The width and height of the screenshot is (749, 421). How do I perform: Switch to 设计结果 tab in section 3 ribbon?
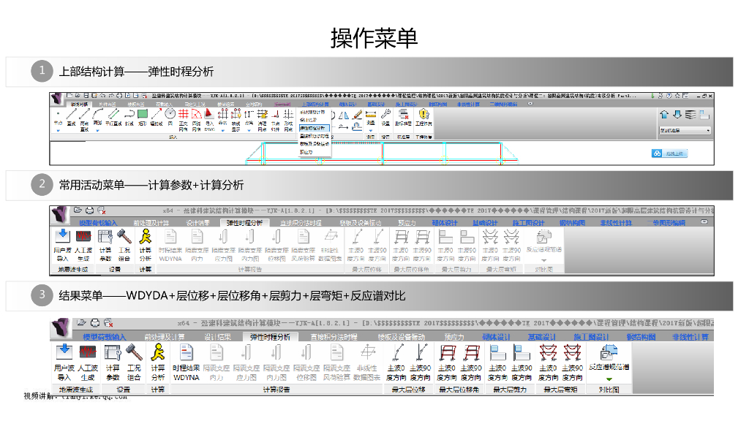point(218,337)
